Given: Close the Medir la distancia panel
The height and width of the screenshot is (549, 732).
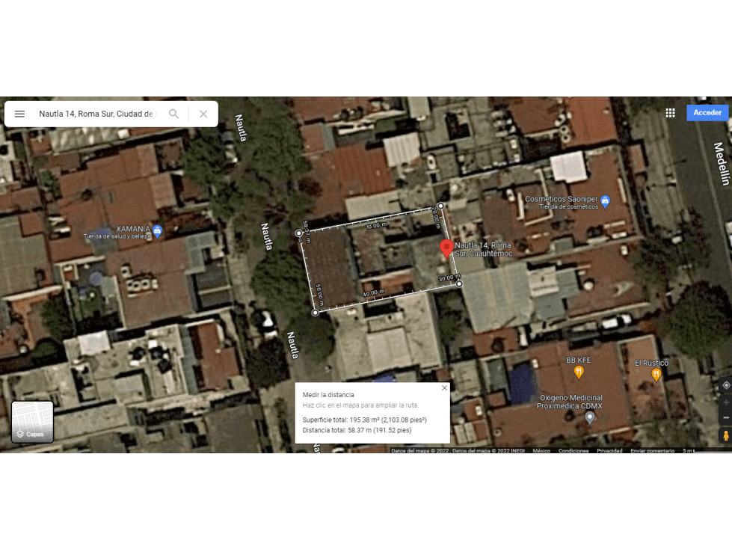Looking at the screenshot, I should (444, 388).
